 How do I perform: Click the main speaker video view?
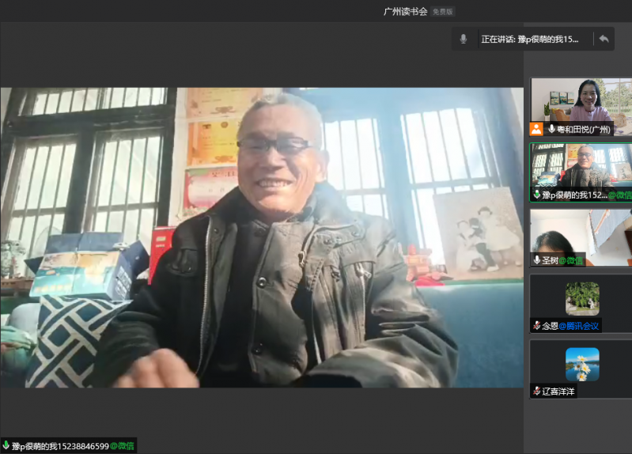click(262, 237)
